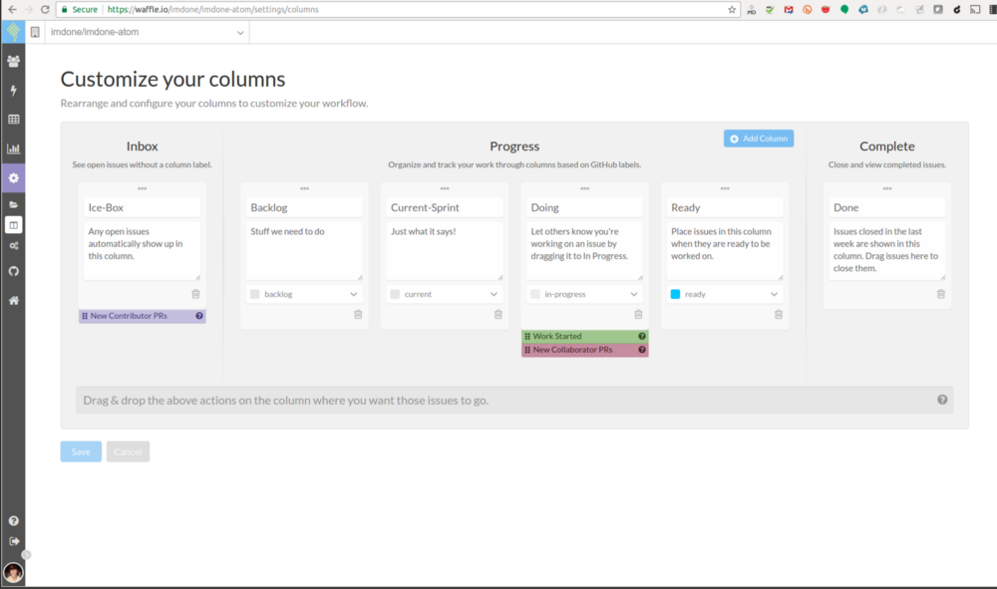Toggle the checkbox next to current label
Screen dimensions: 997x589
393,293
